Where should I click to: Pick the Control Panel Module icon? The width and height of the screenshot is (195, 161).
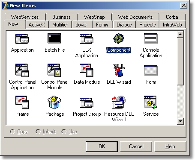(54, 70)
